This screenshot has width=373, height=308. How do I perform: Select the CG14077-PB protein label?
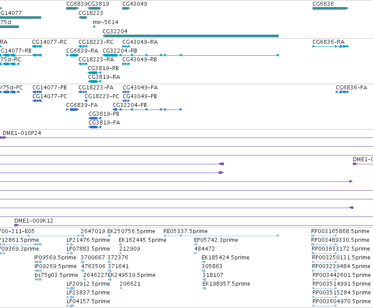click(x=50, y=88)
